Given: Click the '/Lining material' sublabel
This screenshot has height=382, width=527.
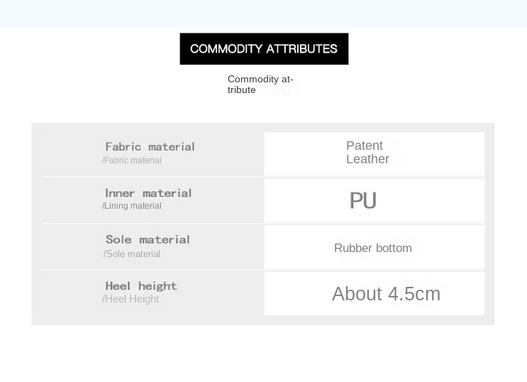Looking at the screenshot, I should pyautogui.click(x=132, y=206).
